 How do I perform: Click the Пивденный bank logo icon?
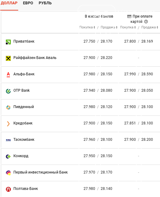coord(8,107)
